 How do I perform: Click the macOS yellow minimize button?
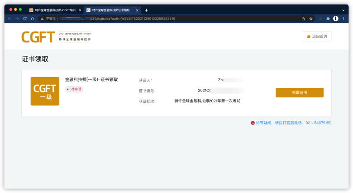pos(15,9)
